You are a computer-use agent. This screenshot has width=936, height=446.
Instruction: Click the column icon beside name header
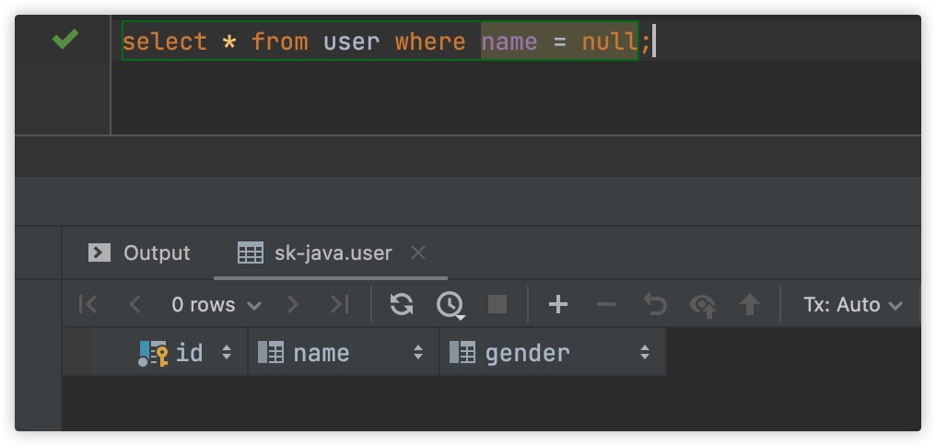tap(271, 352)
